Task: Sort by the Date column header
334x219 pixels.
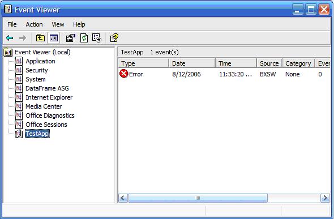Action: tap(192, 63)
